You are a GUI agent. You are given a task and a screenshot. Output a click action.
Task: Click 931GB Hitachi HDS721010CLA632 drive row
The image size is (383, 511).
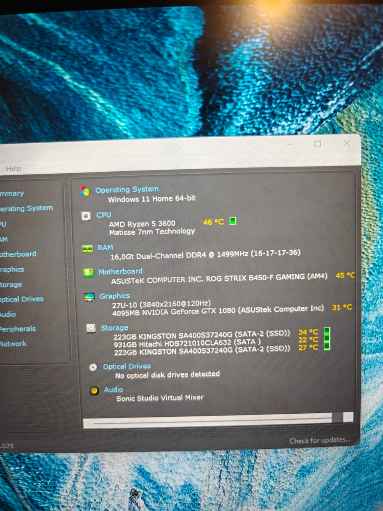[x=187, y=343]
